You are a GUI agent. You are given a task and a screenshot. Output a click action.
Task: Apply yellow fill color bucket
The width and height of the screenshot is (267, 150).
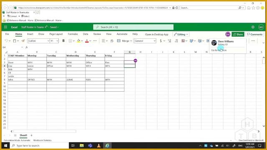pyautogui.click(x=78, y=41)
